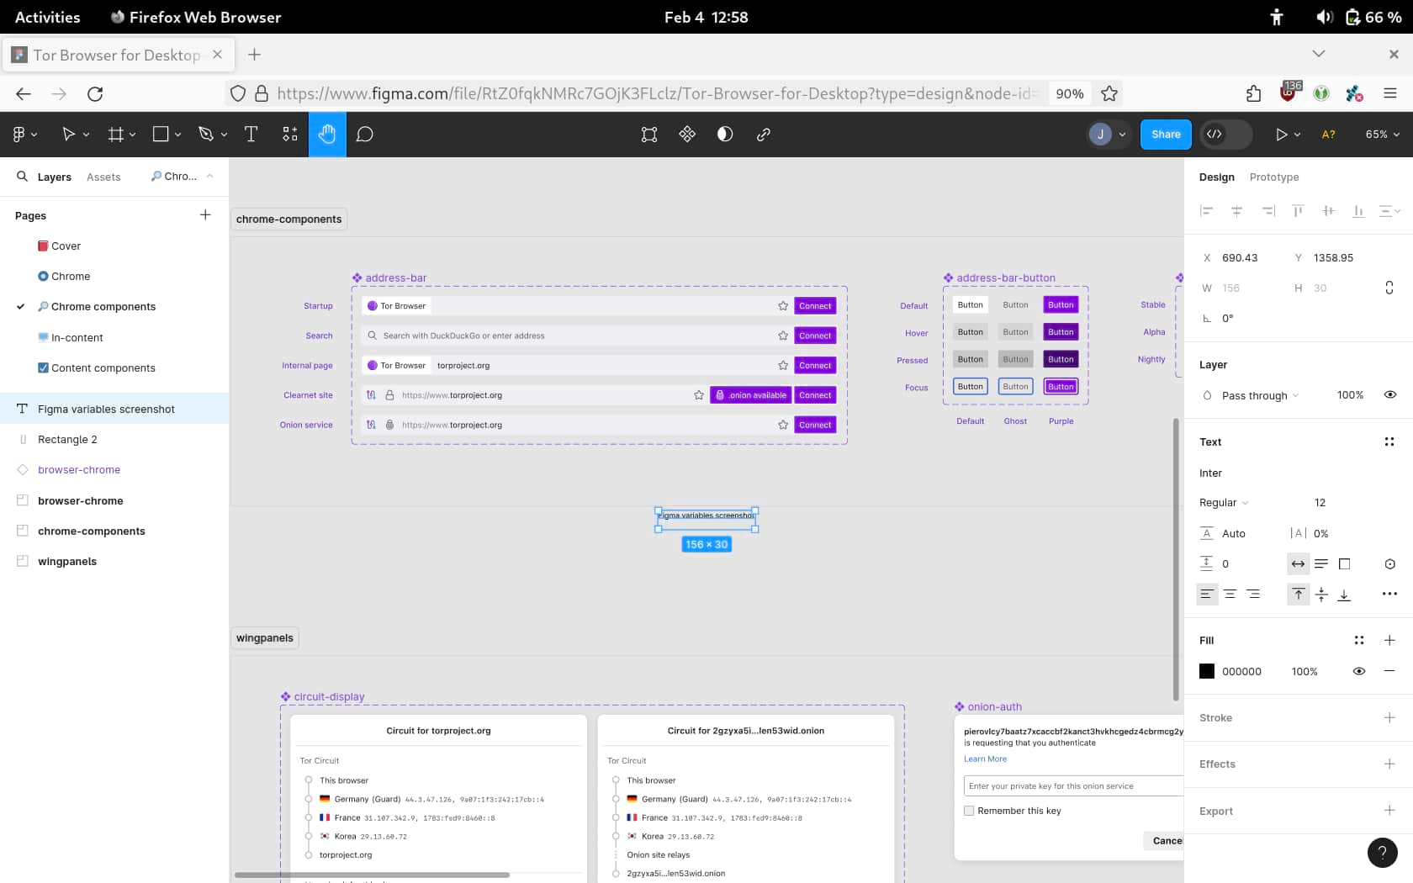The image size is (1413, 883).
Task: Click the mask contrast icon in toolbar
Action: click(725, 135)
